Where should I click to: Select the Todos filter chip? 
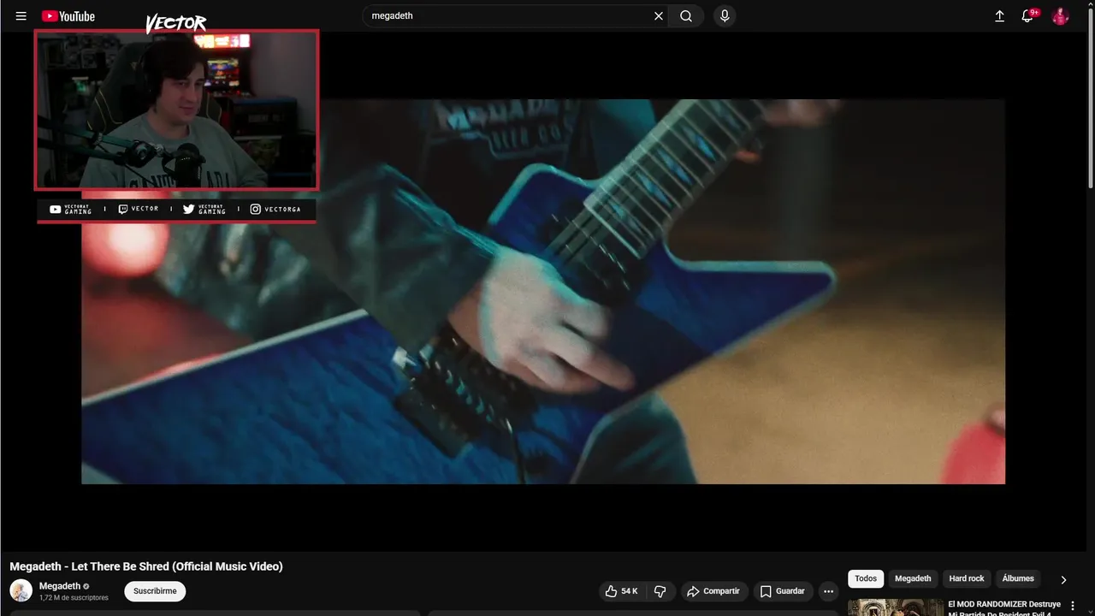click(x=866, y=579)
